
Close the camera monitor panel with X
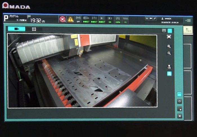pos(180,116)
